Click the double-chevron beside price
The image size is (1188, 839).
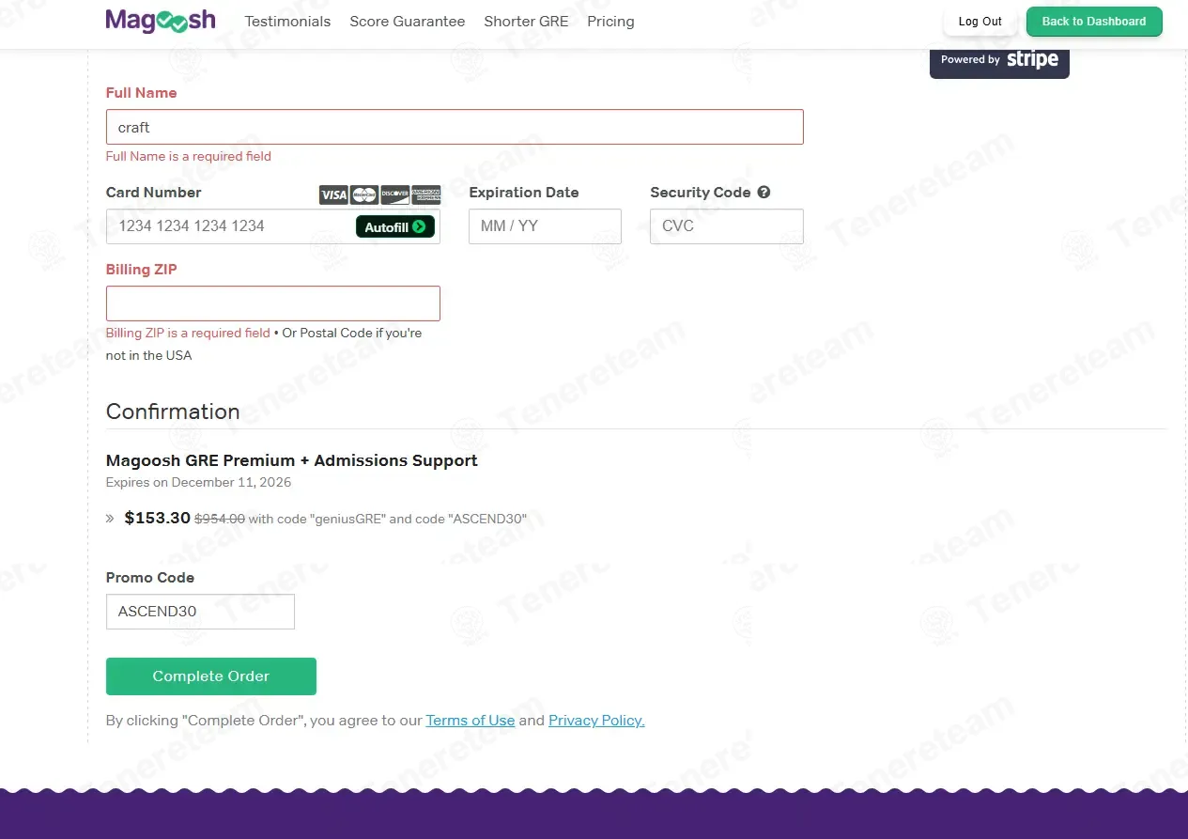point(110,519)
